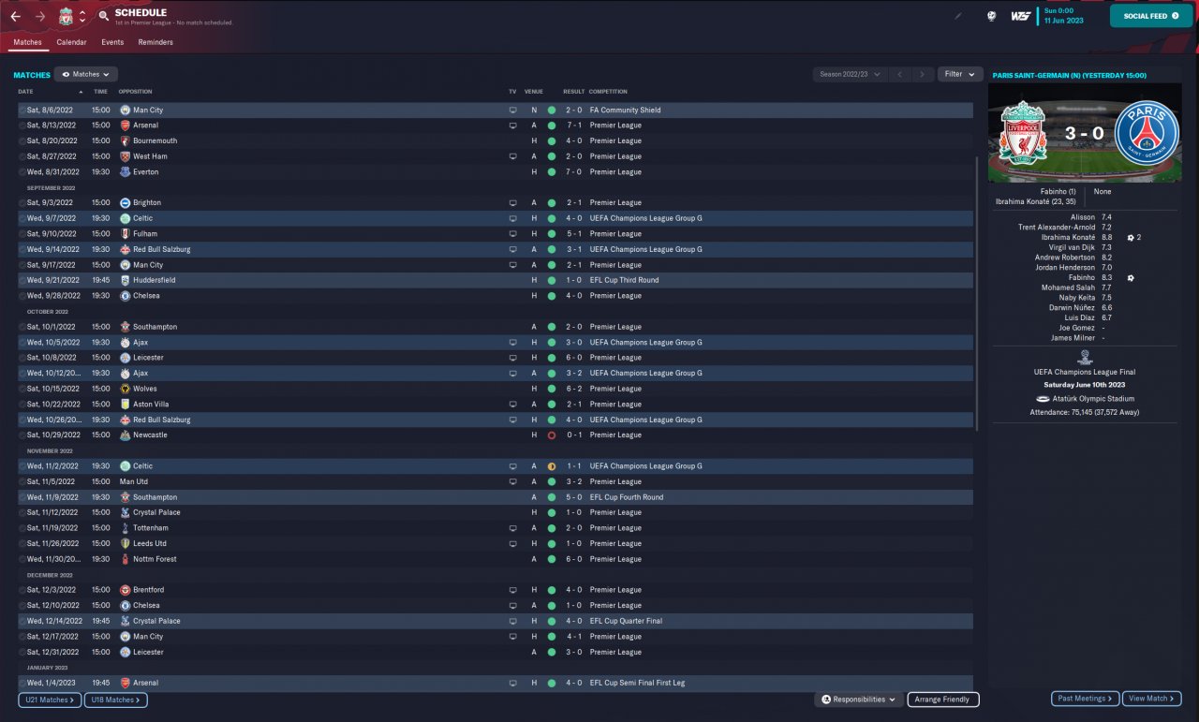Switch to the Matches tab
Viewport: 1199px width, 722px height.
point(27,43)
